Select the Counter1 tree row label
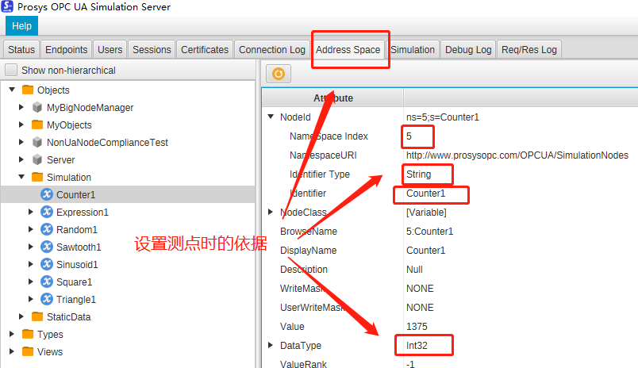 point(75,195)
